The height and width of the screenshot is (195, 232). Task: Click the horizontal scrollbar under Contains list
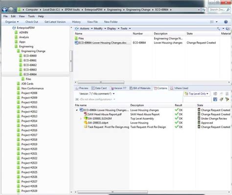pyautogui.click(x=113, y=192)
